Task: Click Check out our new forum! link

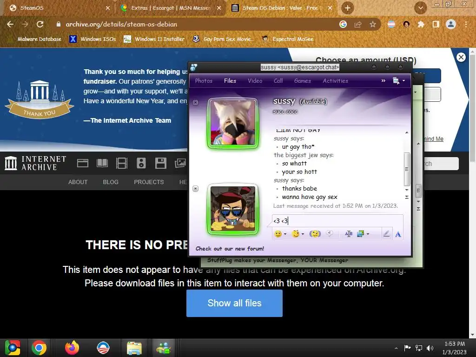Action: pyautogui.click(x=230, y=249)
